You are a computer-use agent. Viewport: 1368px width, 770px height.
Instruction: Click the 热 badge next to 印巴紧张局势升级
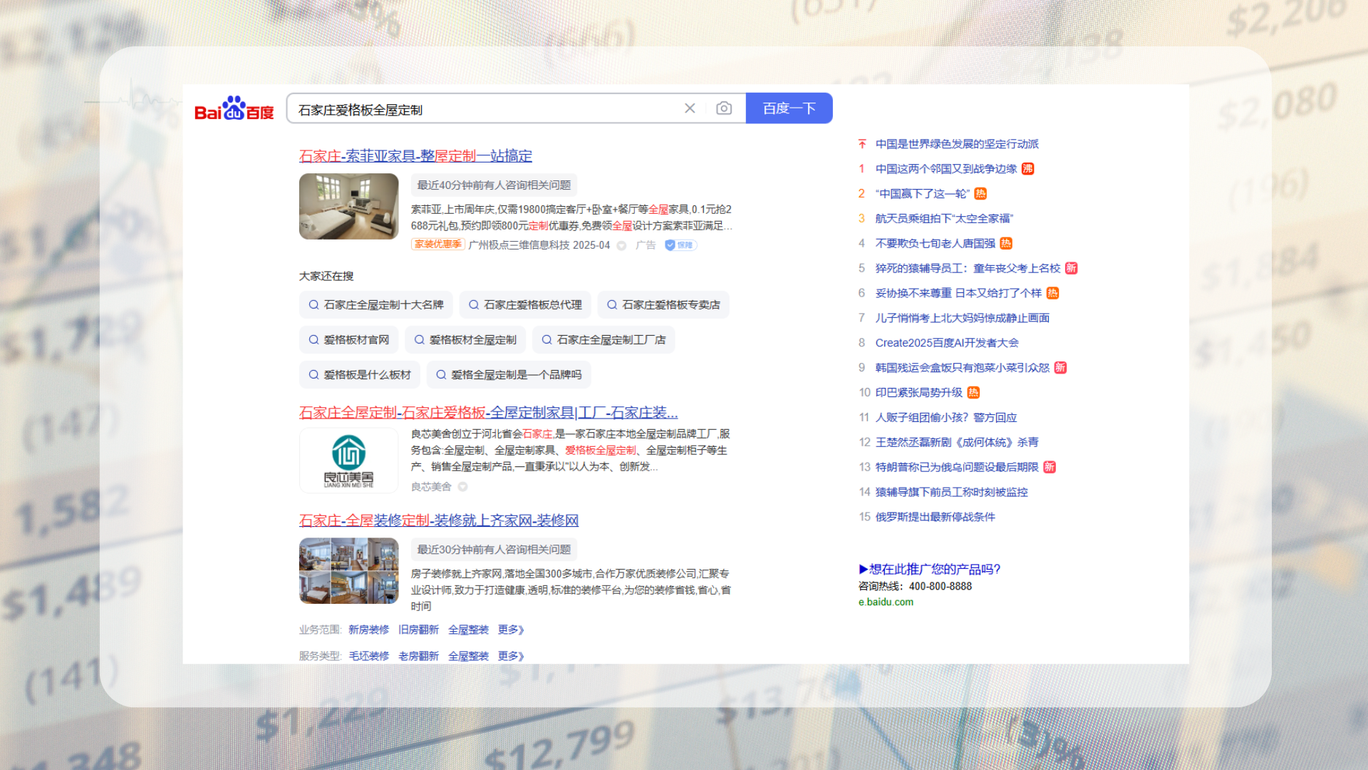click(973, 393)
